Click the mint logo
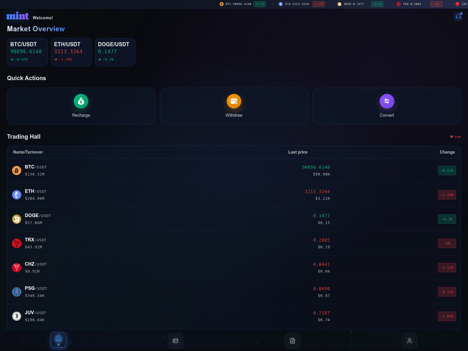The height and width of the screenshot is (351, 468). click(18, 16)
